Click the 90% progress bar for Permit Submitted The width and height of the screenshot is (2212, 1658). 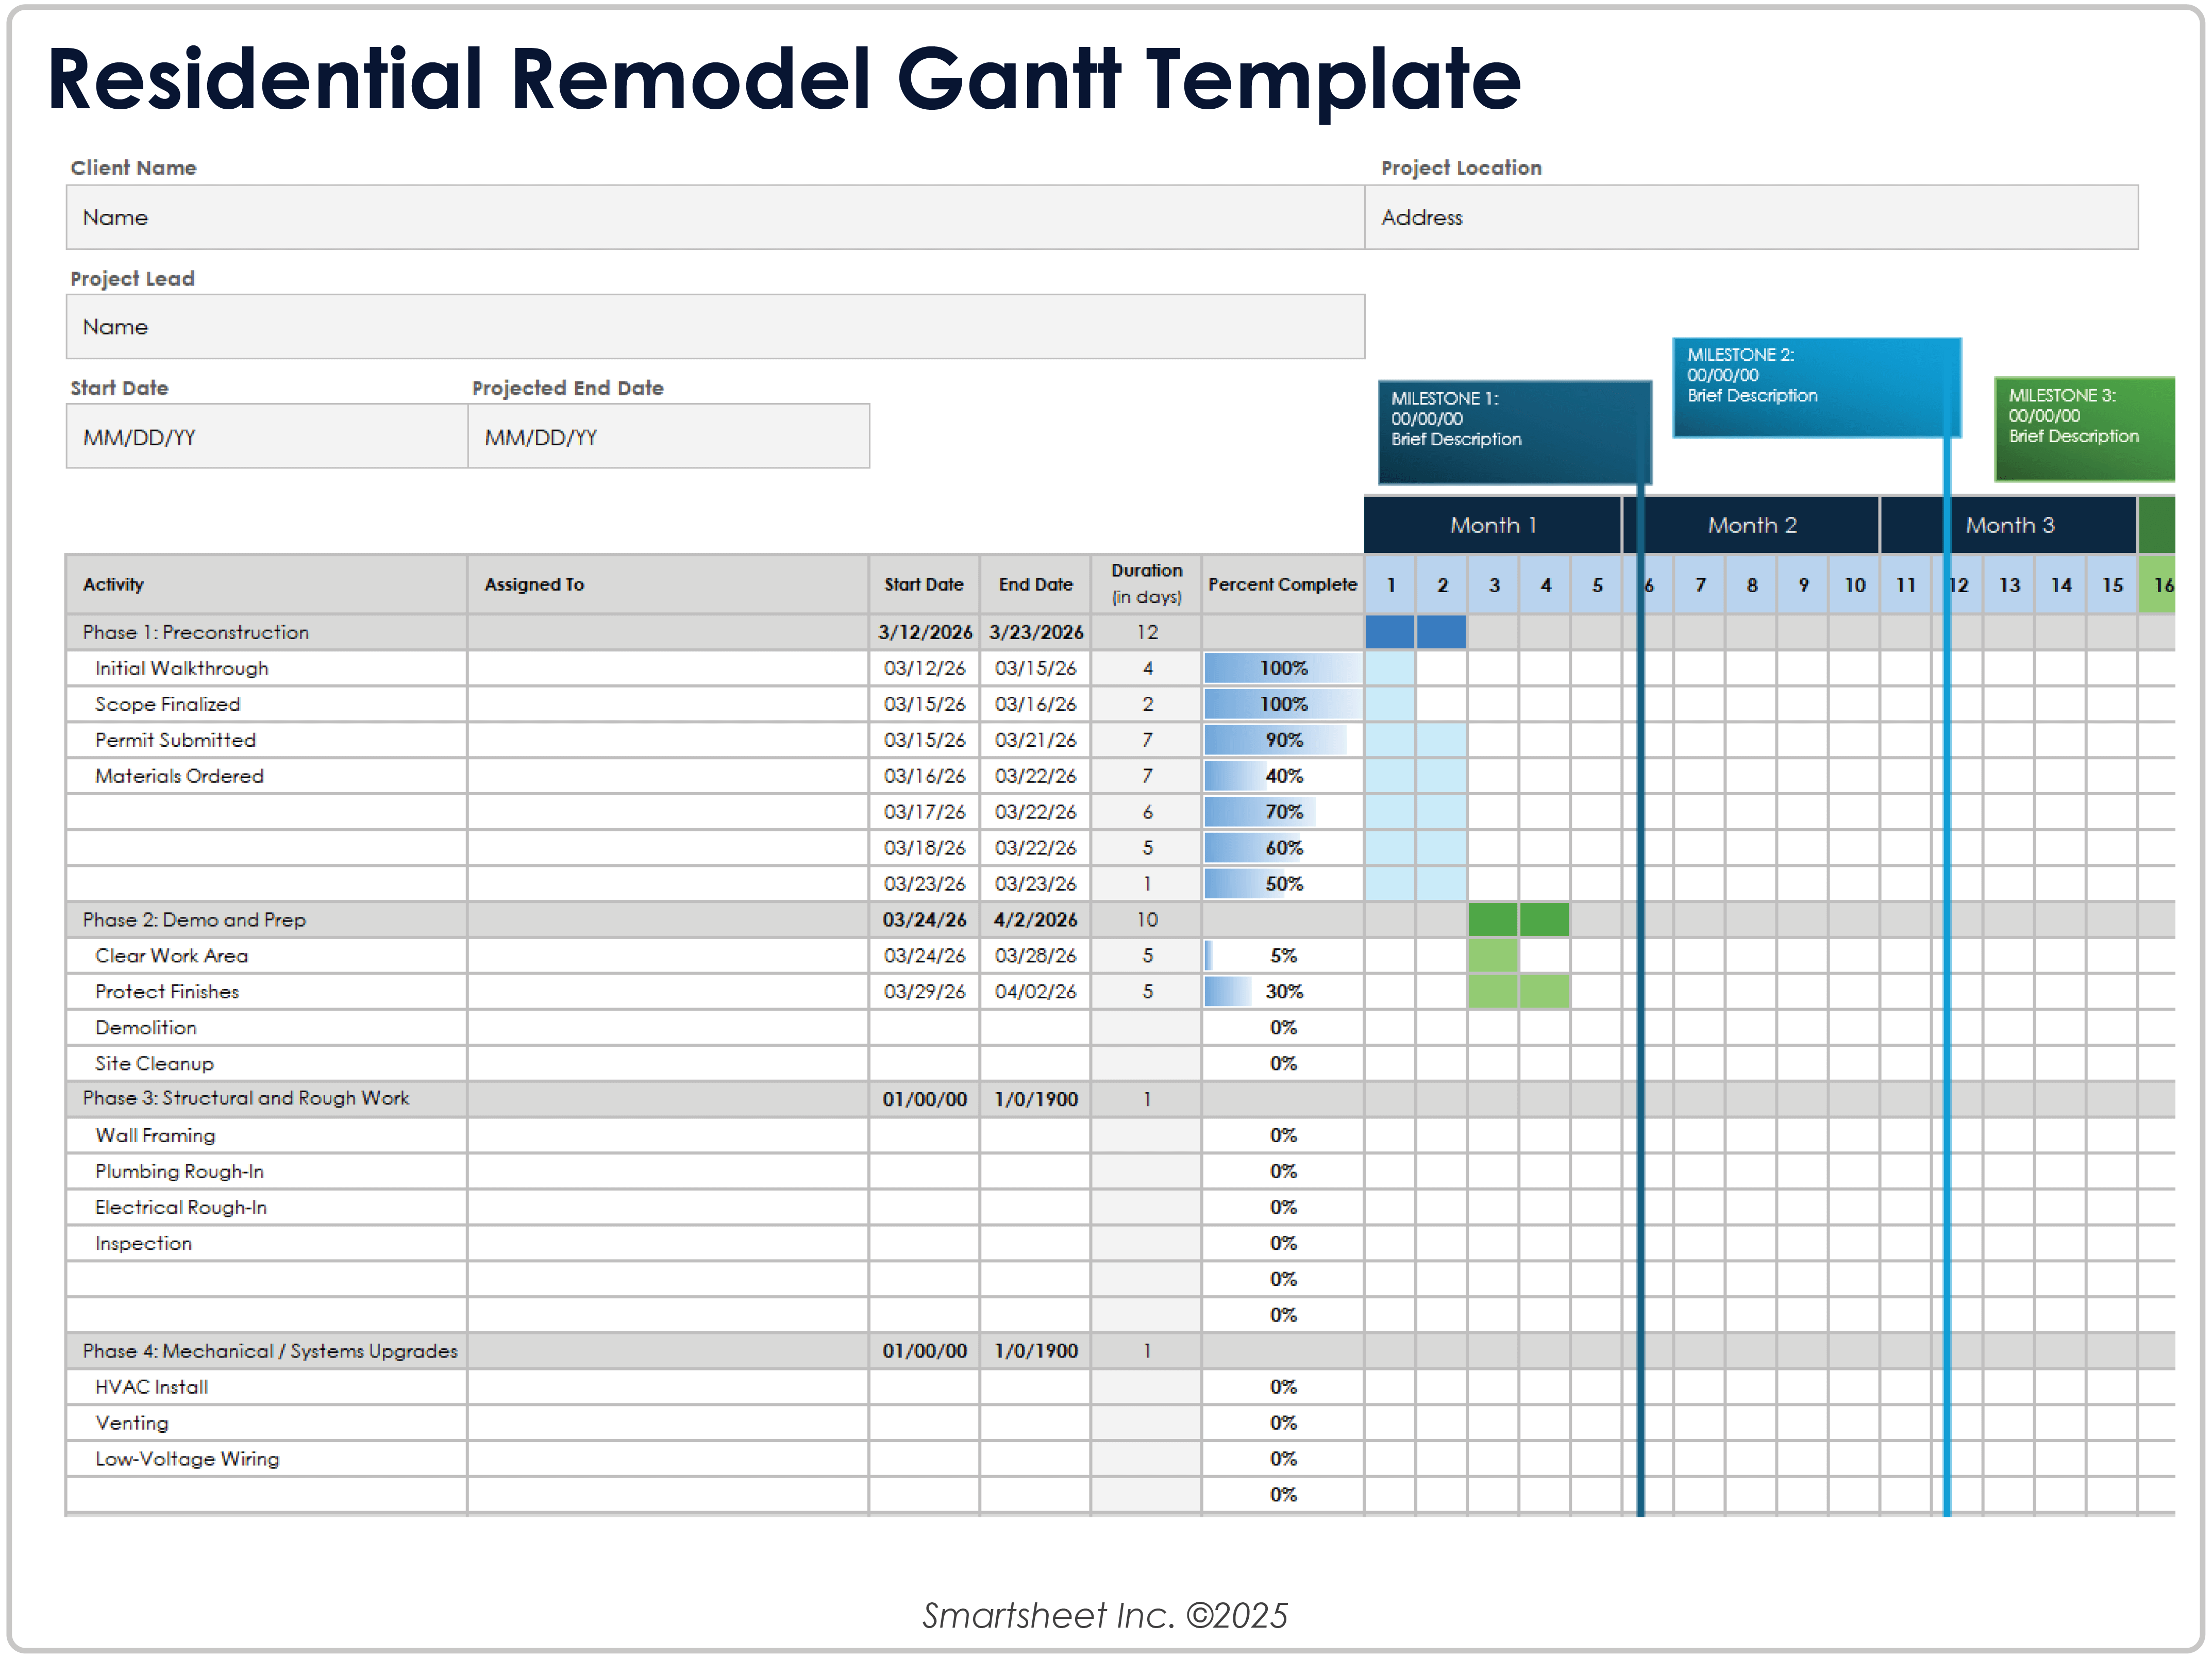(1275, 740)
